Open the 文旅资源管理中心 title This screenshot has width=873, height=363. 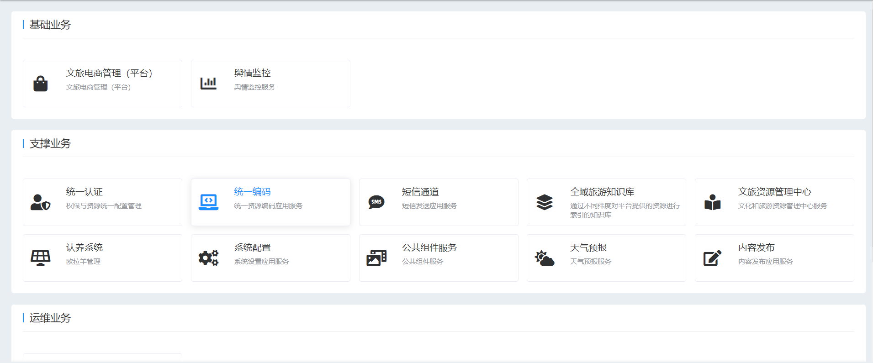775,192
